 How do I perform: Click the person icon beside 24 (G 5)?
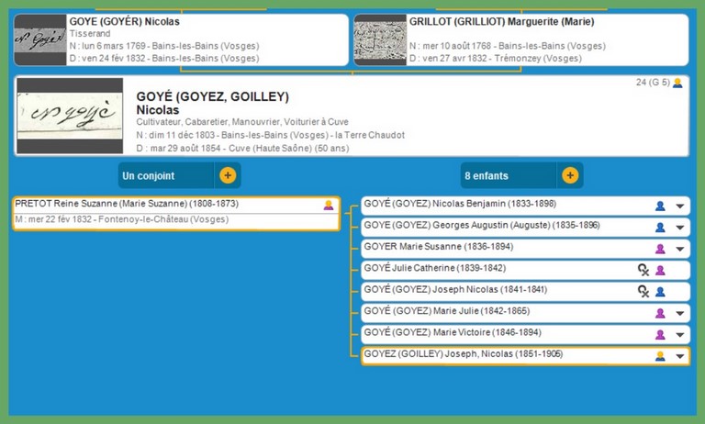677,83
